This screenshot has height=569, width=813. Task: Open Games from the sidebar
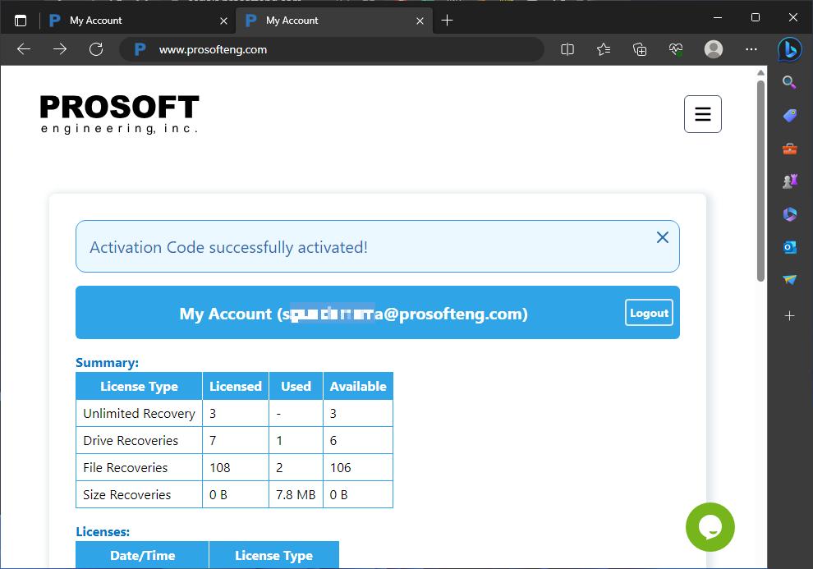(789, 181)
